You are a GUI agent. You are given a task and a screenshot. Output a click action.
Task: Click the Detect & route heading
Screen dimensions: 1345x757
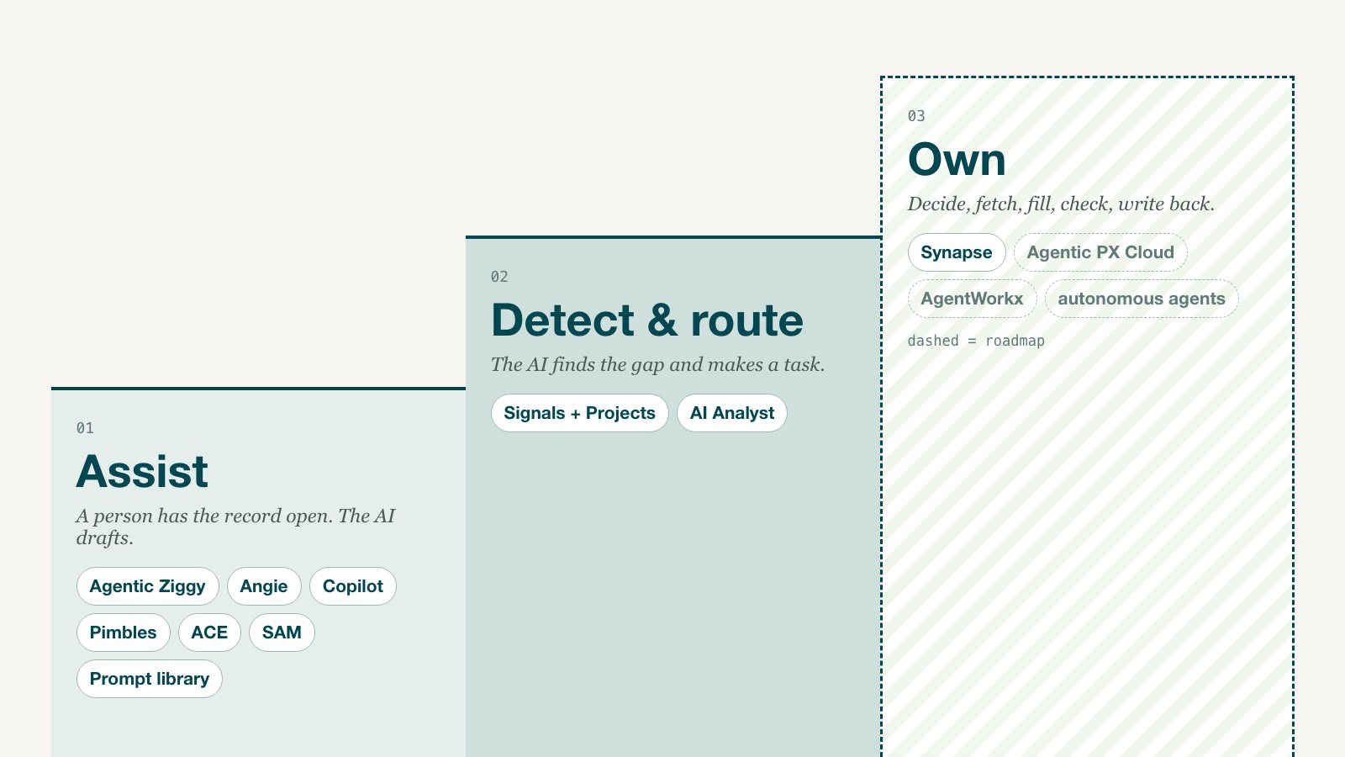pos(647,320)
